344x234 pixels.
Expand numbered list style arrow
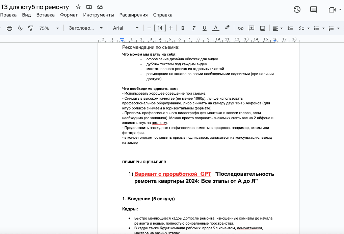pos(338,28)
